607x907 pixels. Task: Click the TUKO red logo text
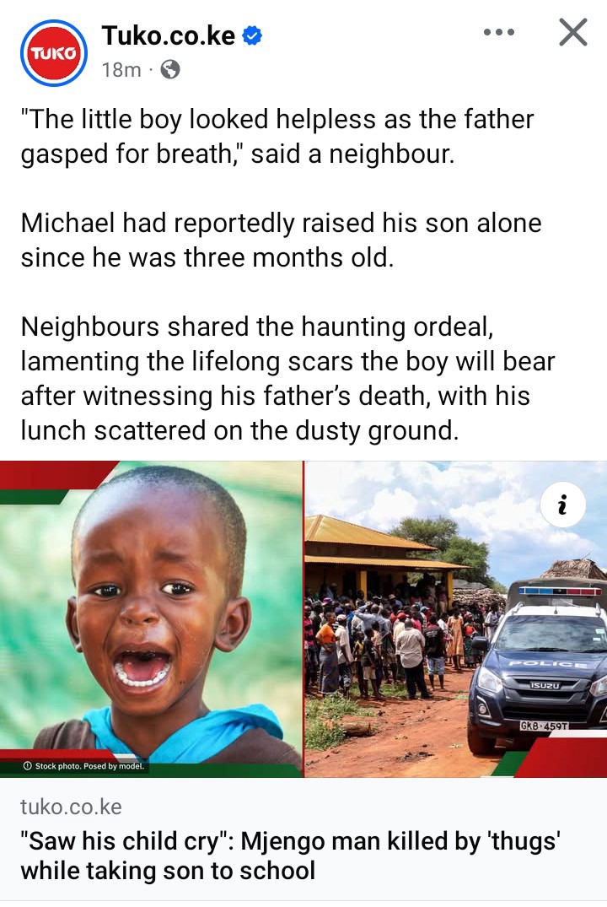54,53
